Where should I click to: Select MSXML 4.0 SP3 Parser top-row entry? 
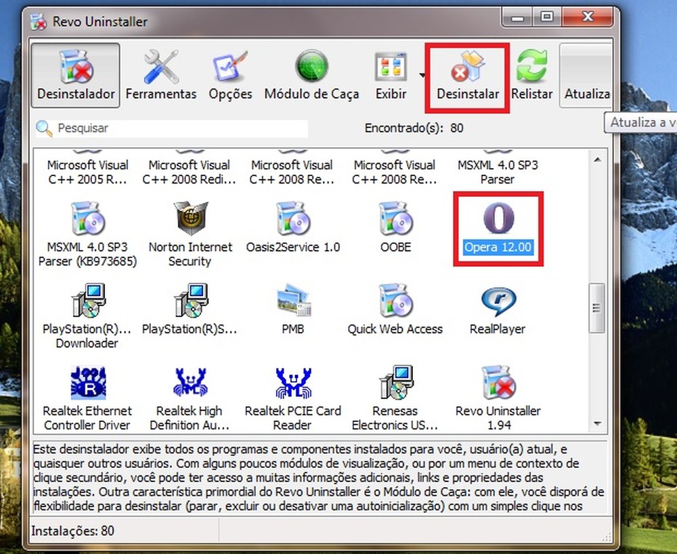(x=498, y=169)
